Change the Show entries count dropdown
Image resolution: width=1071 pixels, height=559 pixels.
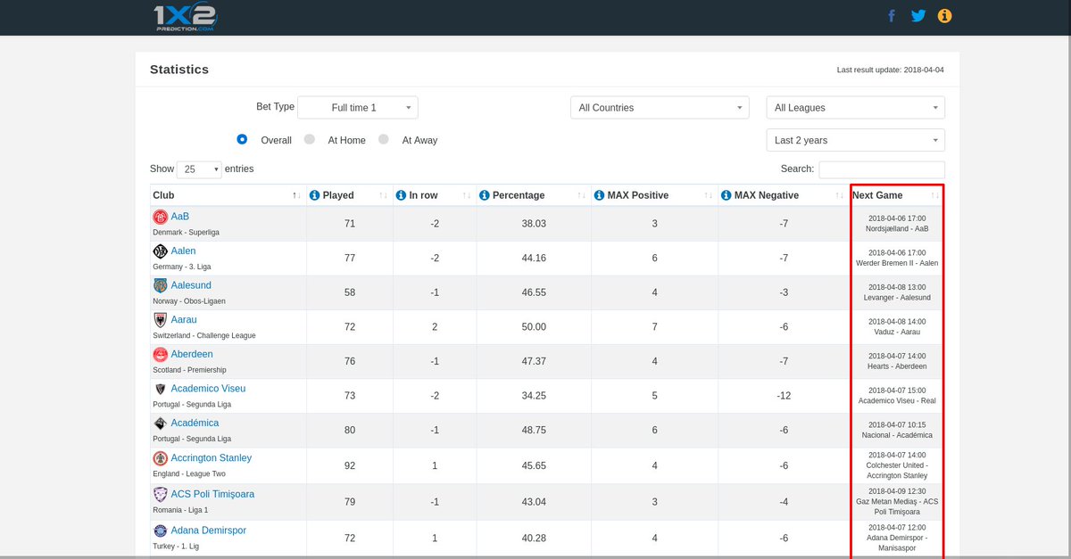pyautogui.click(x=199, y=169)
